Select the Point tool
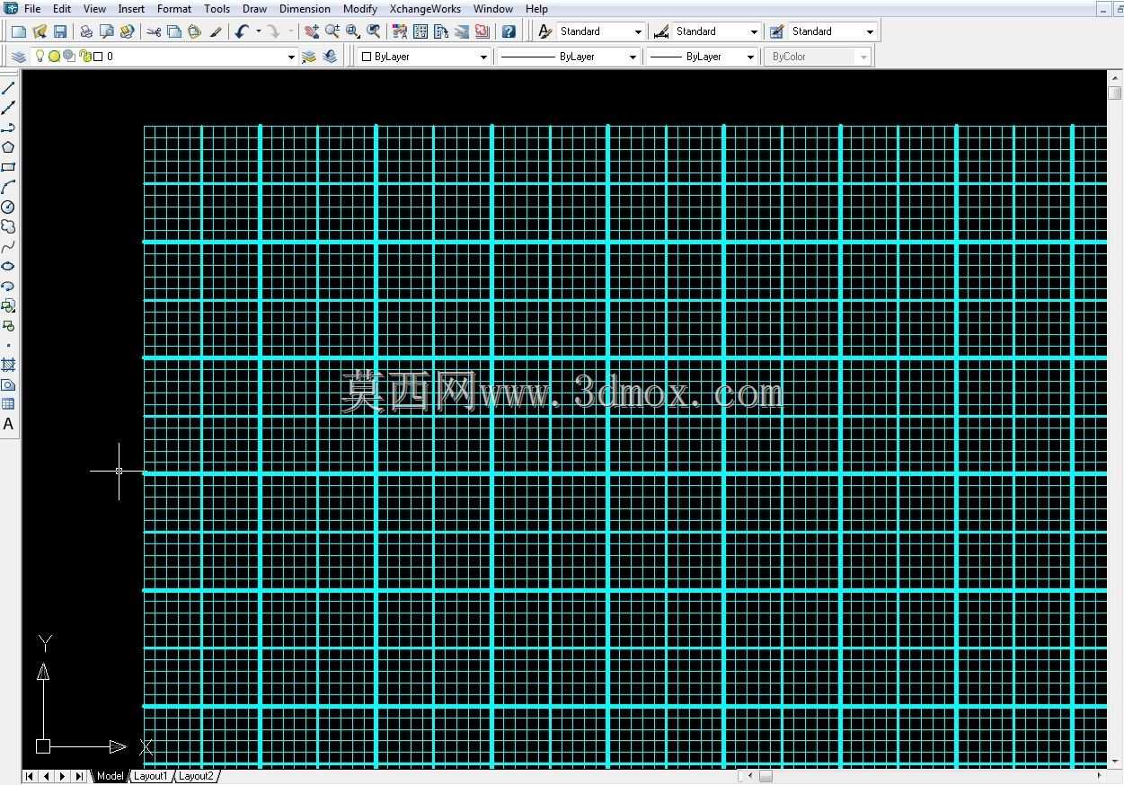This screenshot has width=1124, height=785. click(x=8, y=345)
